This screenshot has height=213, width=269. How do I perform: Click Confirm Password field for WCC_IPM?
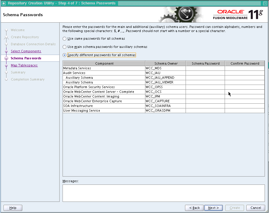(x=245, y=96)
